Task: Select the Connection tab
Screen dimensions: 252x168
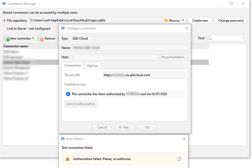Action: 73,65
